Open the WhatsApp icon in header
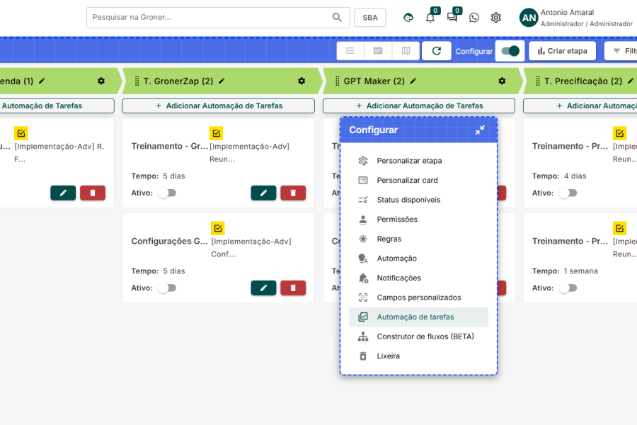Screen dimensions: 637x425 (474, 18)
